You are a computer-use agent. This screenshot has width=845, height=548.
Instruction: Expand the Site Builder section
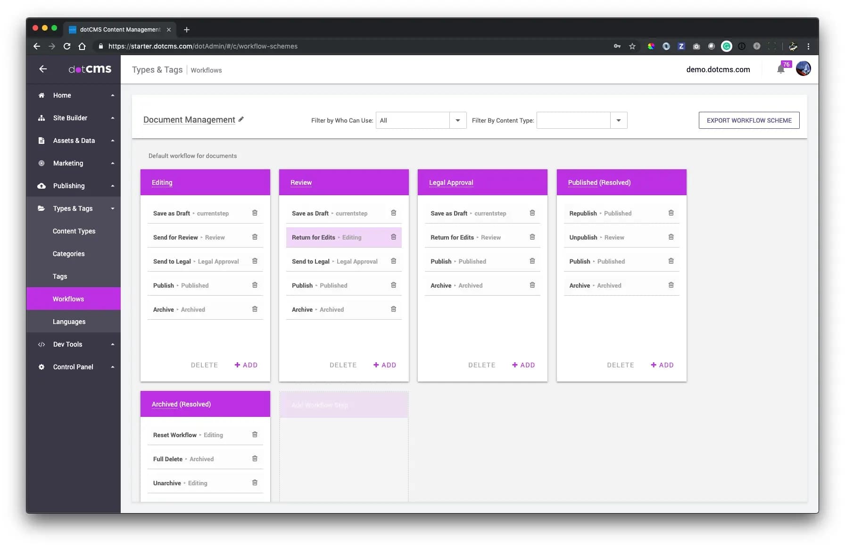tap(74, 118)
